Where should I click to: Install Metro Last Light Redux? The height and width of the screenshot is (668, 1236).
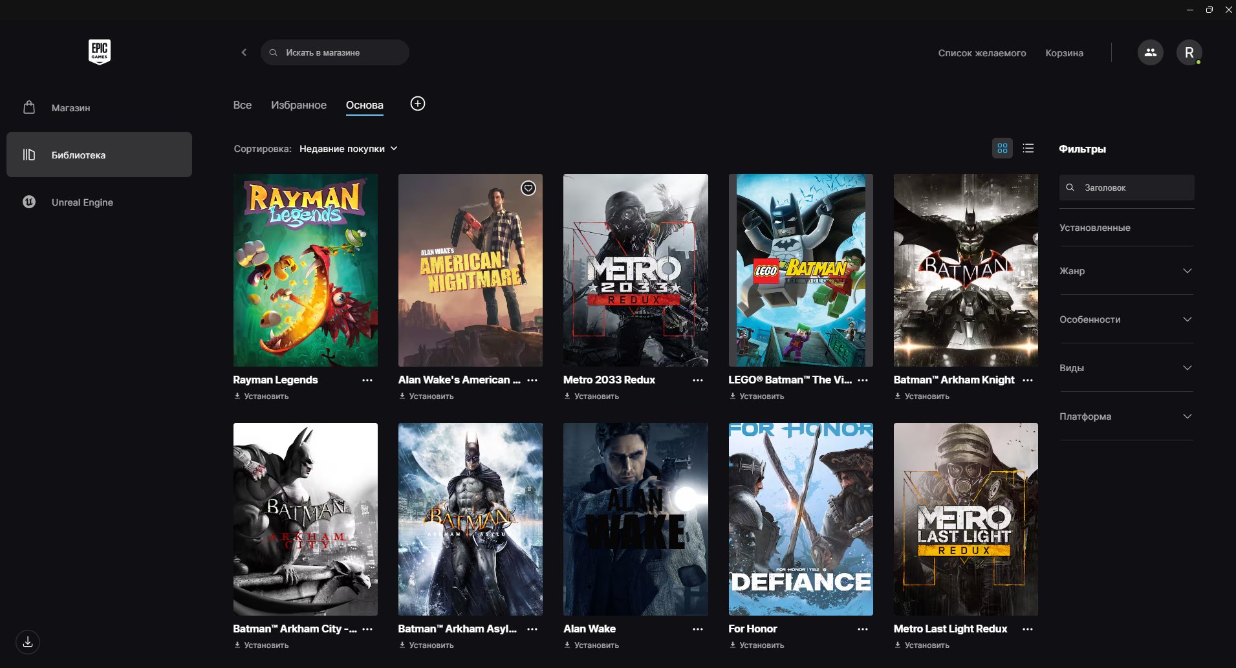point(922,645)
